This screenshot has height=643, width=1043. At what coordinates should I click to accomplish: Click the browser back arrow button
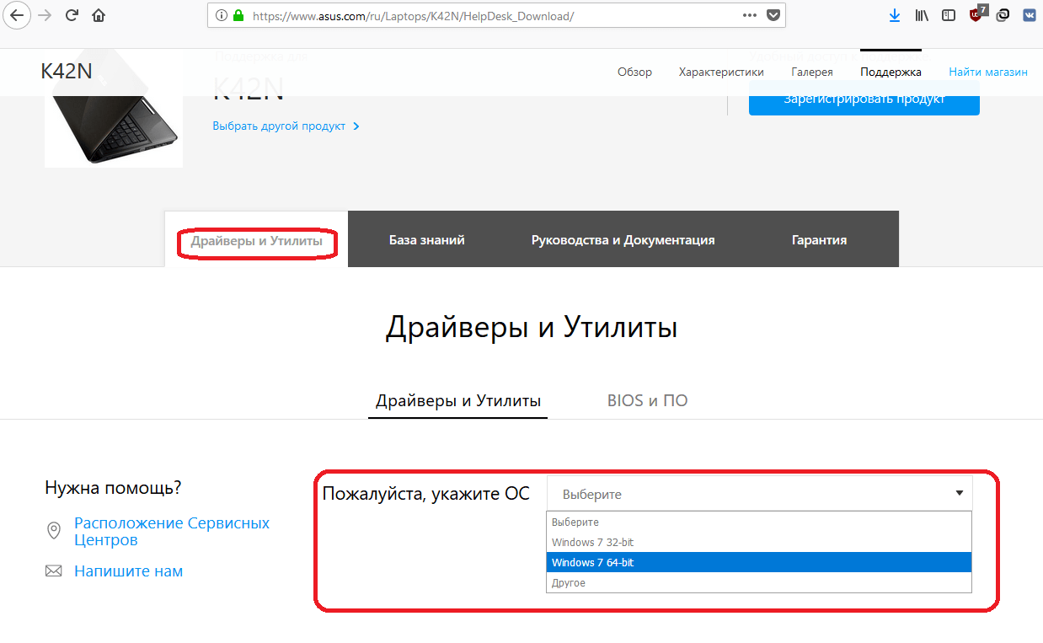(x=17, y=15)
